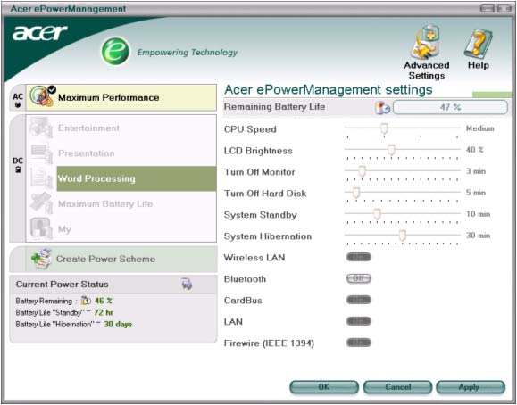The height and width of the screenshot is (405, 517).
Task: Toggle the Bluetooth Off switch
Action: coord(359,278)
